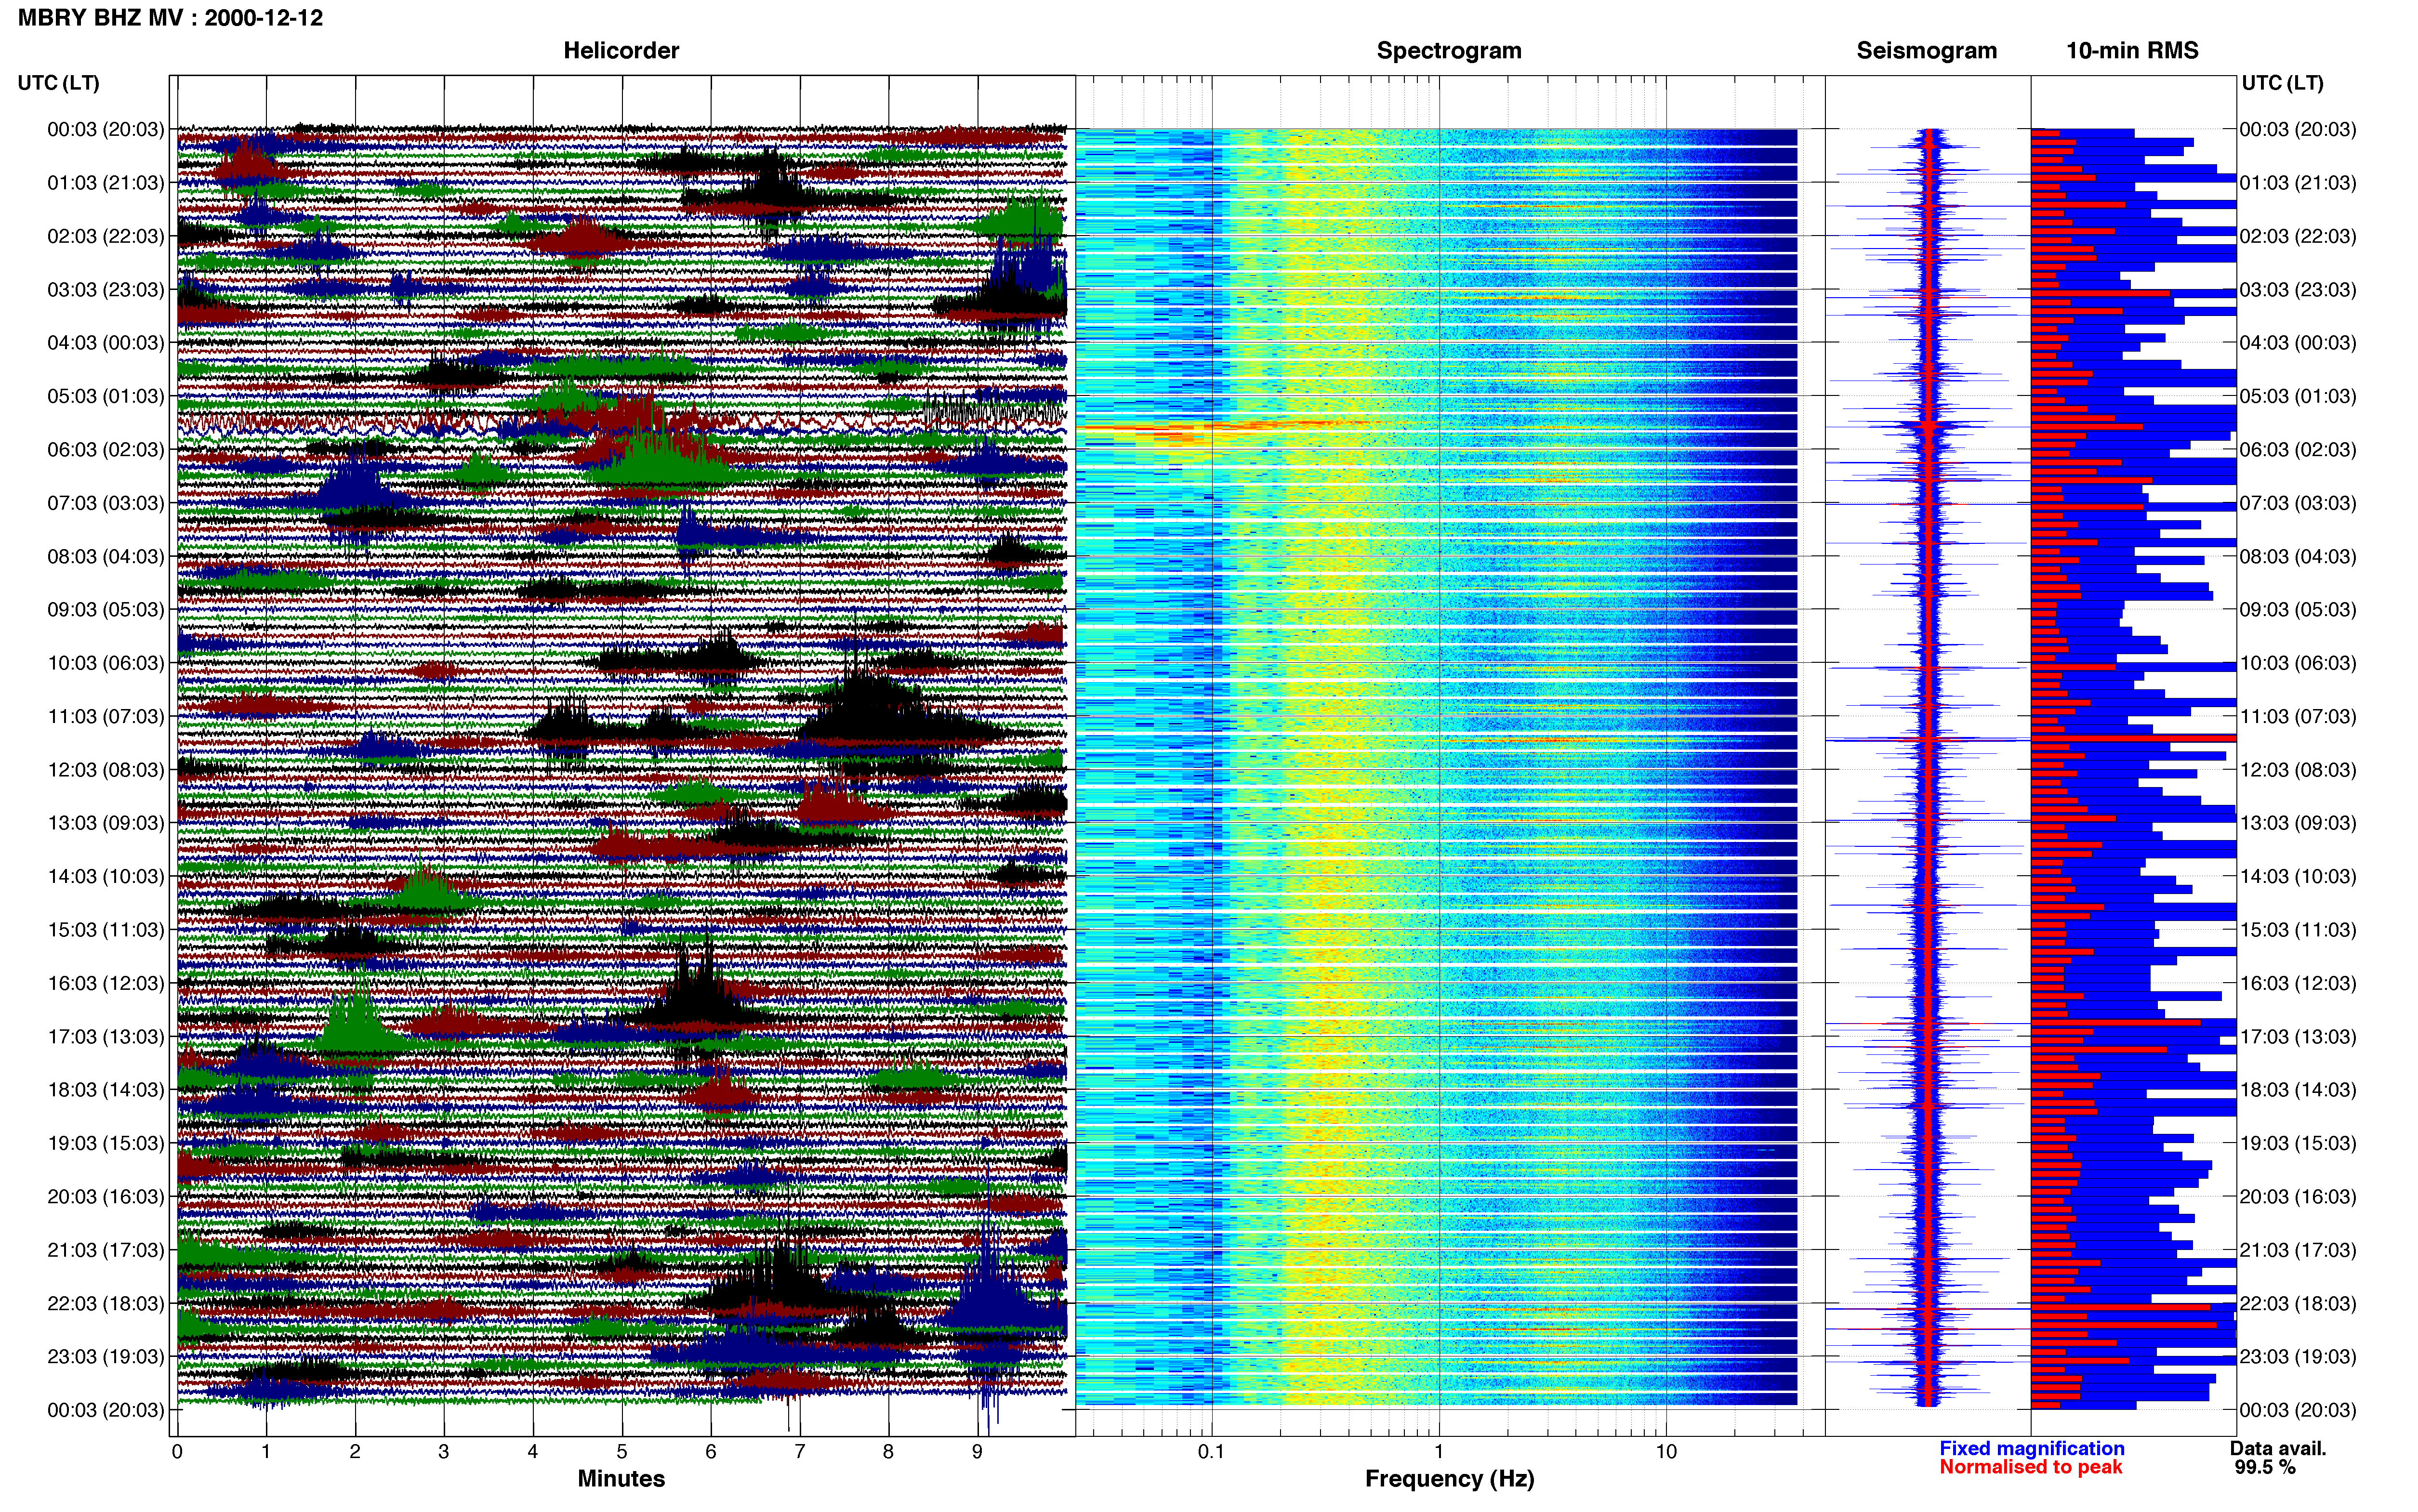The width and height of the screenshot is (2418, 1512).
Task: Click left time label '01:03 (21:03)'
Action: [x=106, y=183]
